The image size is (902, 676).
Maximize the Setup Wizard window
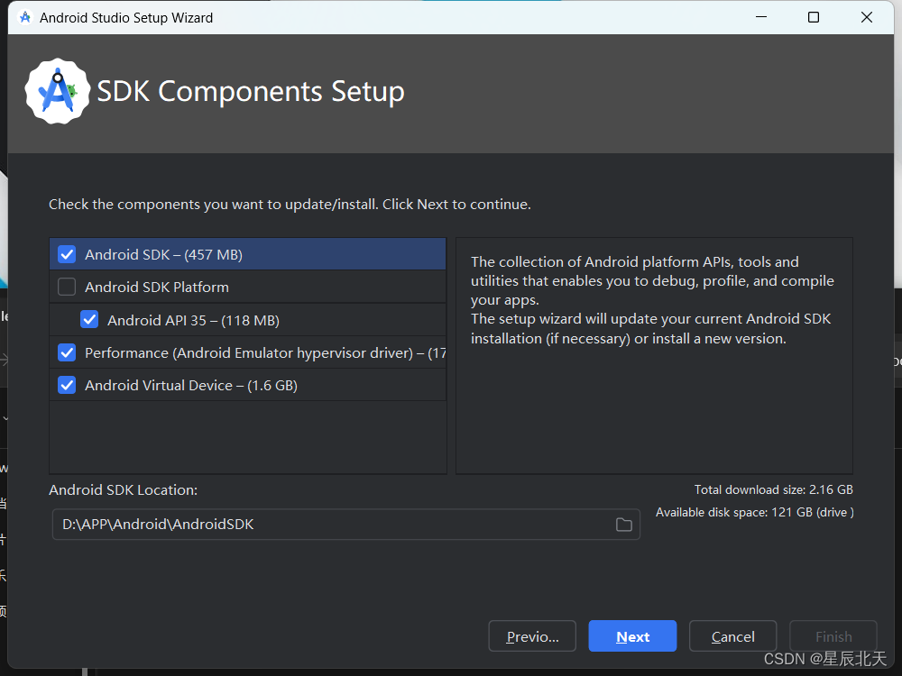814,17
